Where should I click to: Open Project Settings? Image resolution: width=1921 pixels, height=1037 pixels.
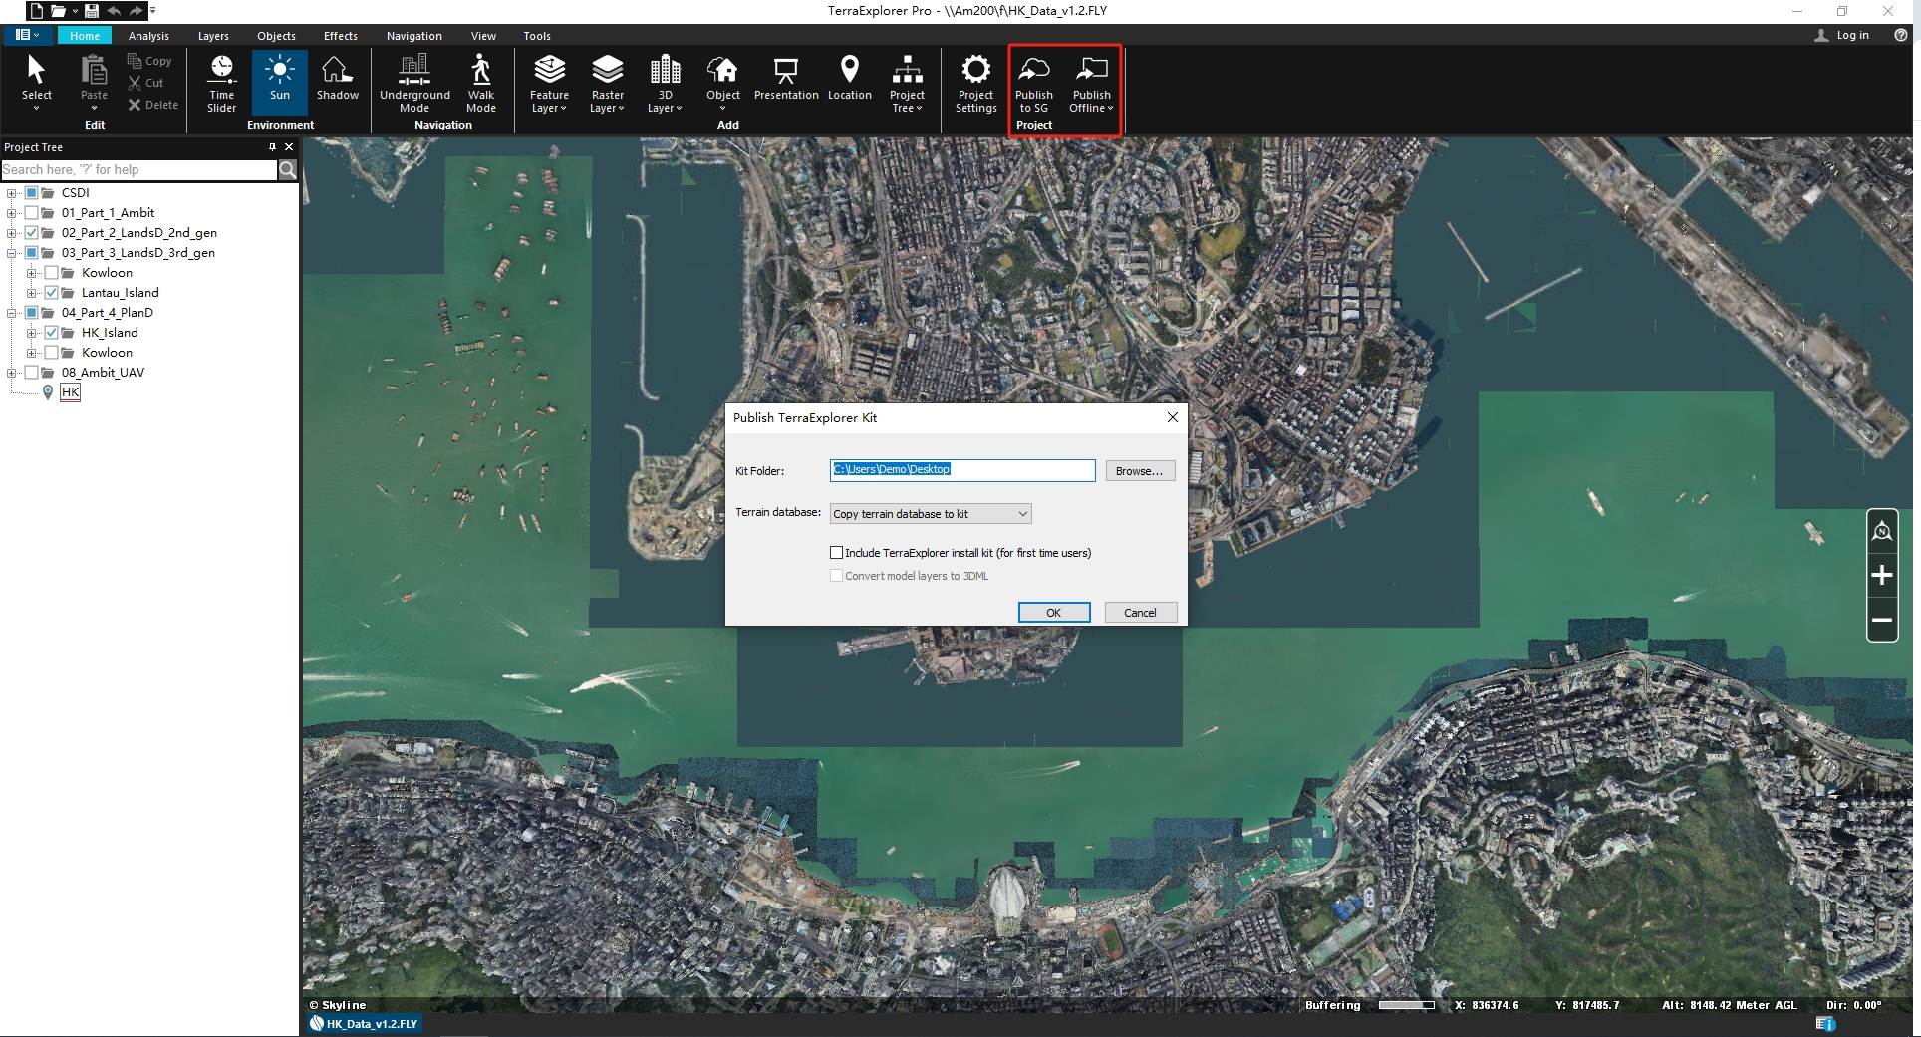(975, 83)
